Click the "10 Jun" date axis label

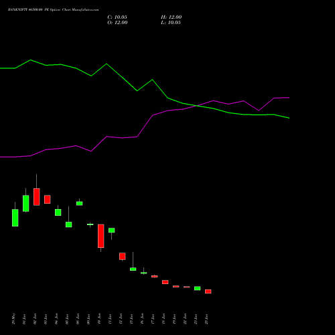tap(100, 319)
